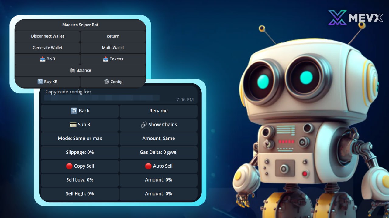Select the Sub 3 wallet button

click(x=80, y=125)
